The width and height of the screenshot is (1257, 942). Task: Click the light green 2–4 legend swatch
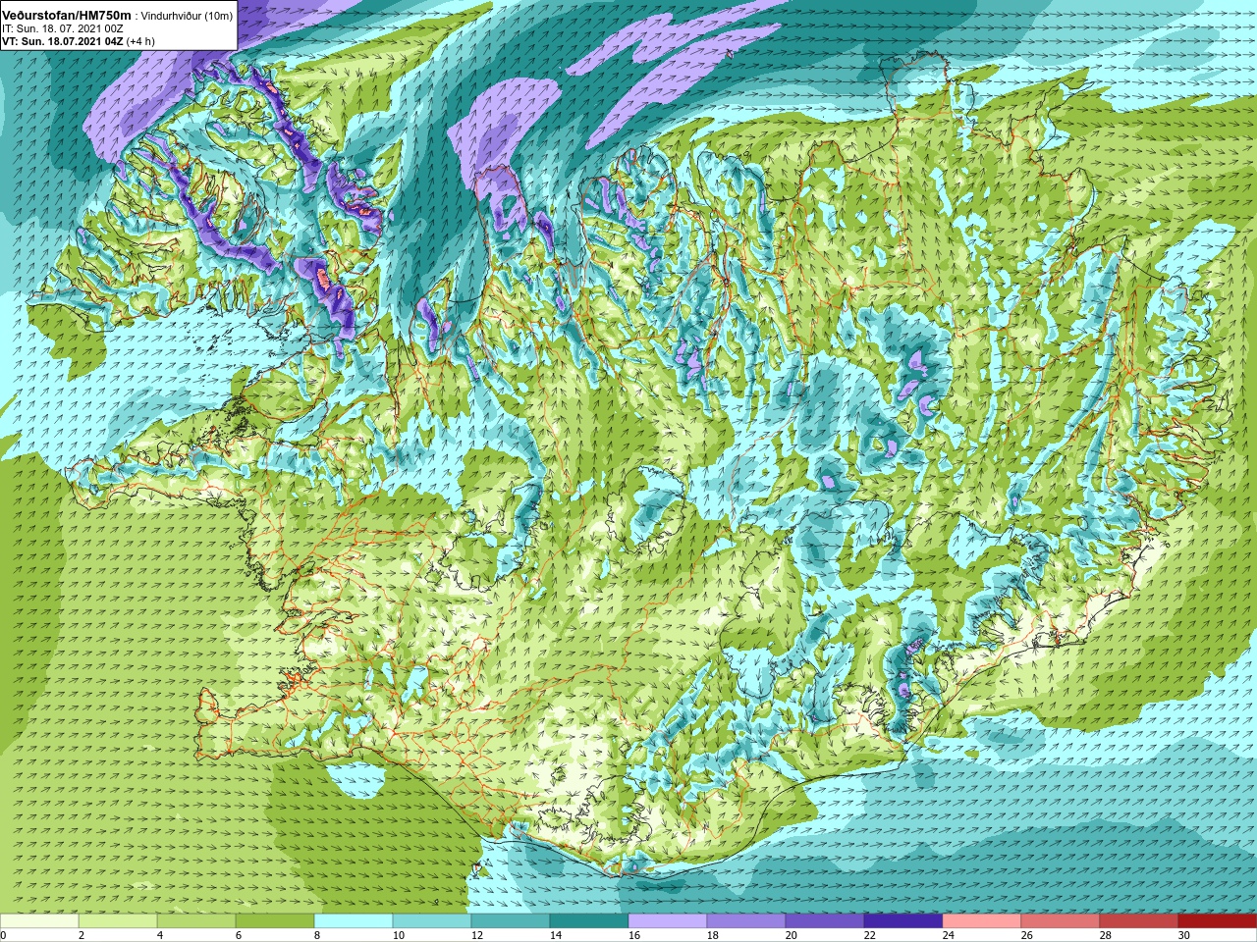click(118, 920)
